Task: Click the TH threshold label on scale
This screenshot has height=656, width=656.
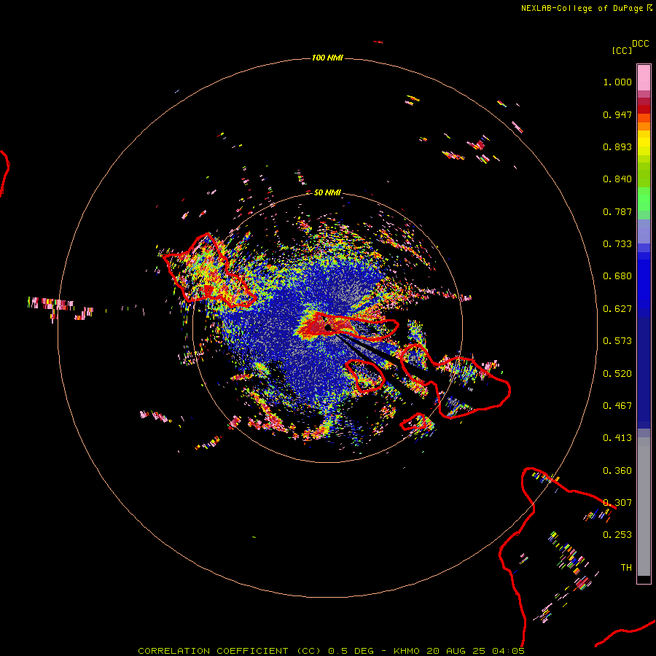Action: (x=626, y=568)
